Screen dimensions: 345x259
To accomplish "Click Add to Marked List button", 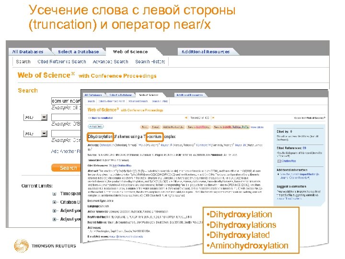I will (173, 127).
